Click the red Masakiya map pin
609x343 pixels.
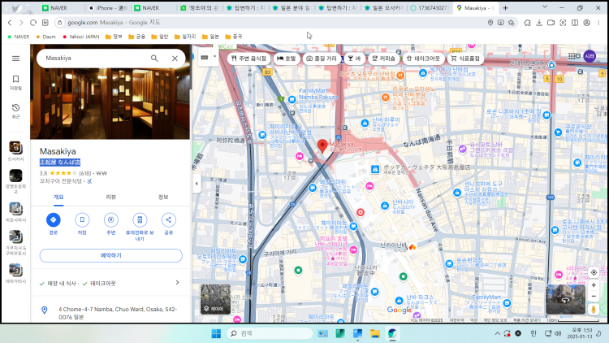tap(322, 146)
